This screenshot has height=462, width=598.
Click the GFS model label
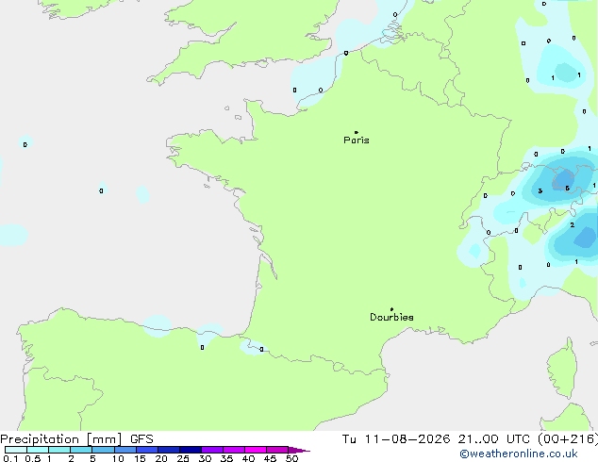click(x=141, y=439)
